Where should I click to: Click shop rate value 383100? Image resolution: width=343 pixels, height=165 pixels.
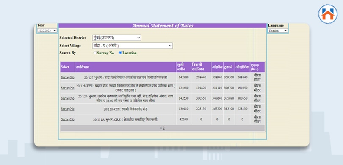229,109
